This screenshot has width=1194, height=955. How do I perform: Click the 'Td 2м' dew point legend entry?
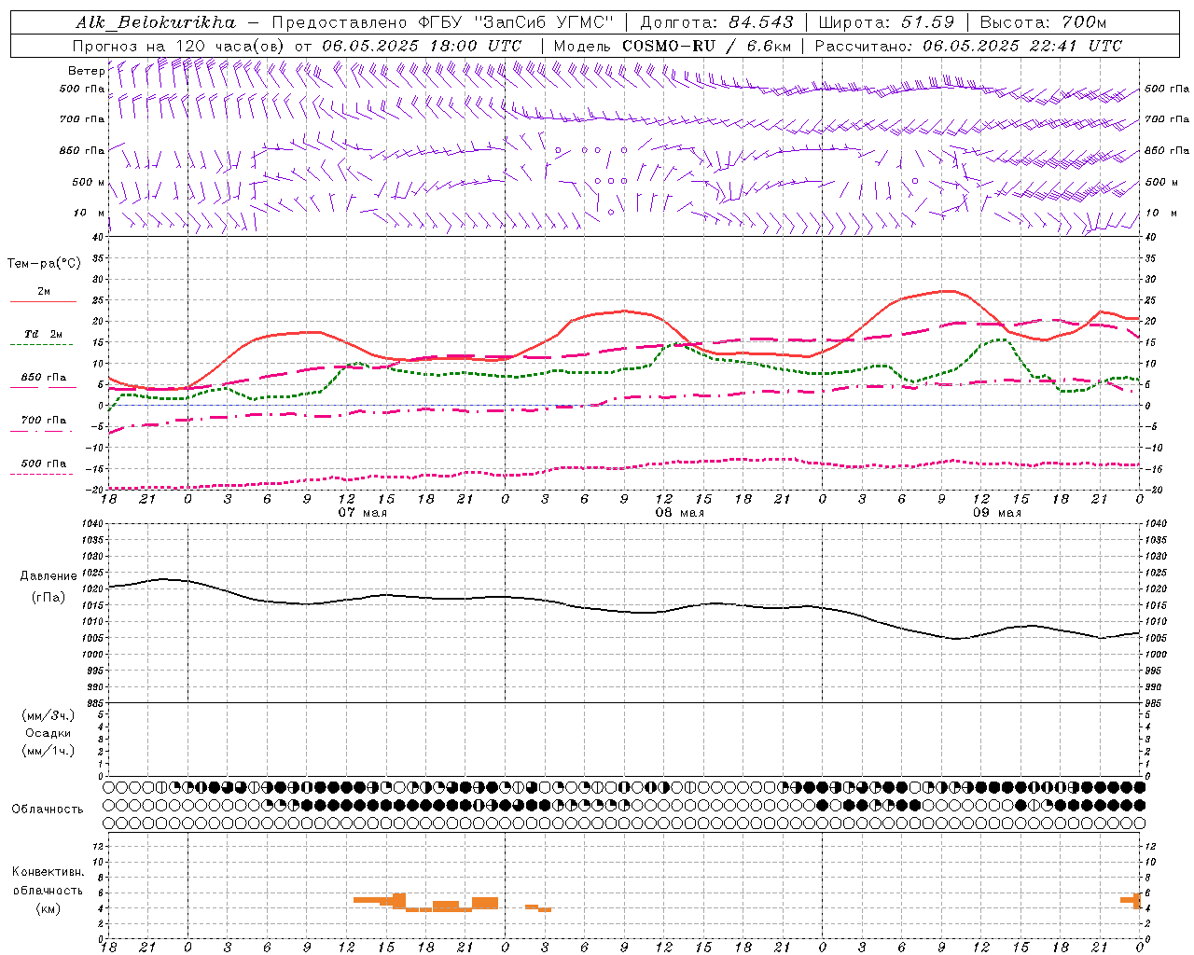pyautogui.click(x=43, y=334)
